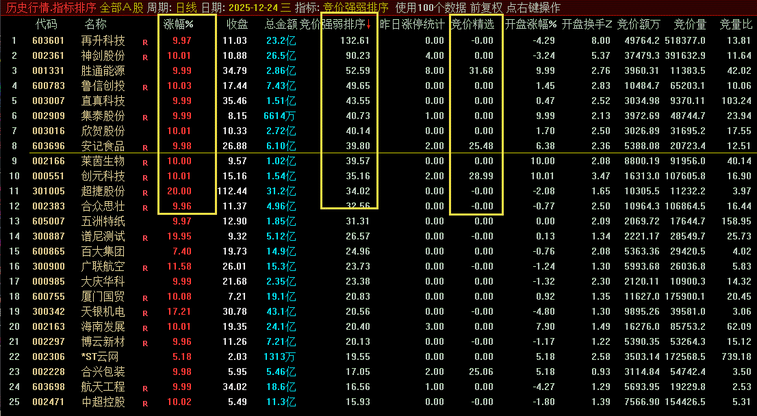Click the 158.95 竞量比 value

click(x=736, y=221)
